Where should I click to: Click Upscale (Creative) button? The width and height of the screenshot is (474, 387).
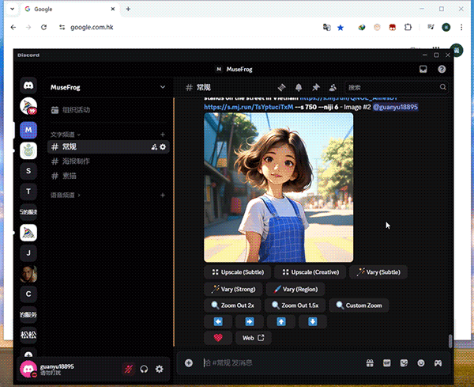pyautogui.click(x=310, y=272)
